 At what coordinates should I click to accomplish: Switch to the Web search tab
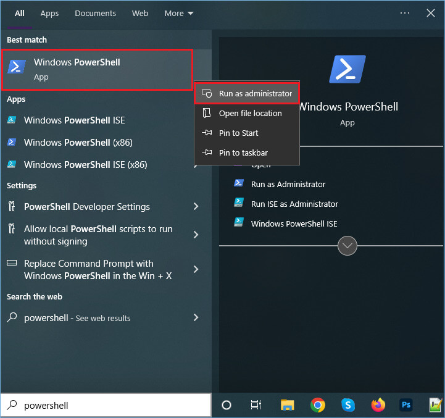140,14
